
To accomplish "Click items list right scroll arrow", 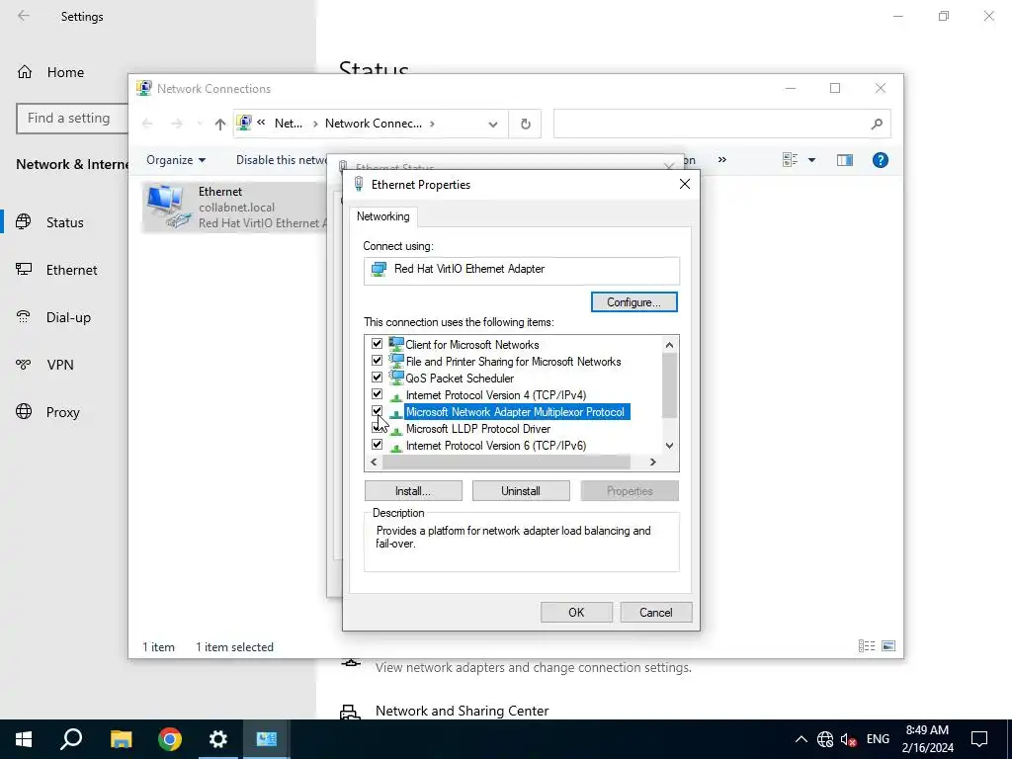I will [x=652, y=463].
